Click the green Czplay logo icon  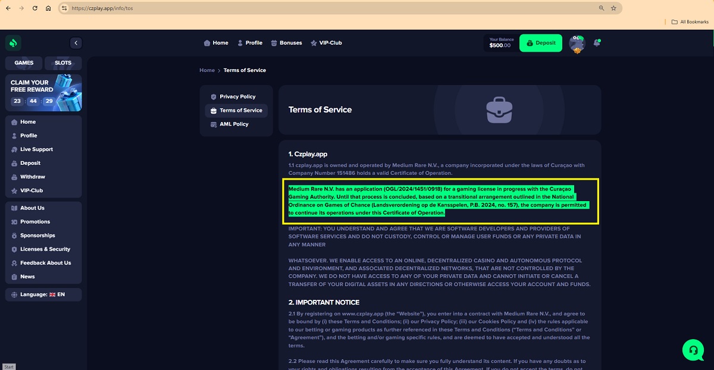(13, 43)
